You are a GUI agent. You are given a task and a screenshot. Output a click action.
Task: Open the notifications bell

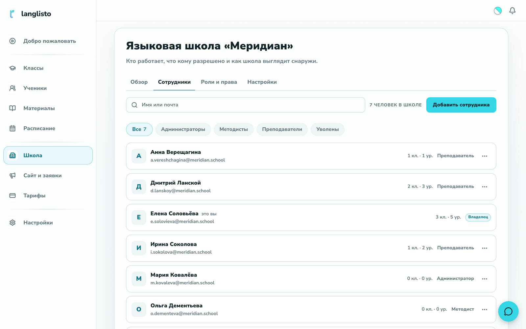point(512,11)
